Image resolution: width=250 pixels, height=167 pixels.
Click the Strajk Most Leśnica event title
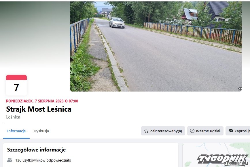39,109
